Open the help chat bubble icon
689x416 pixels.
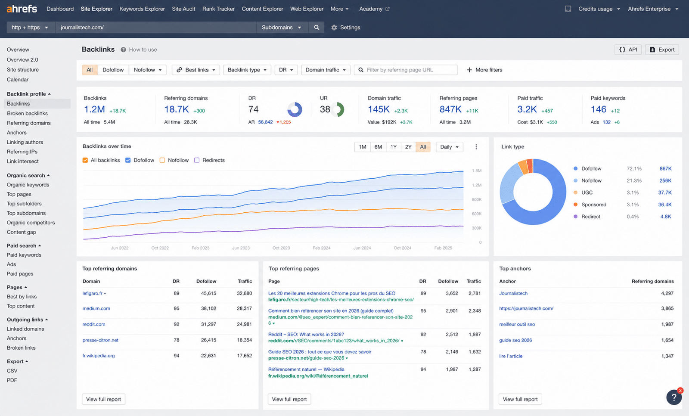[x=674, y=397]
